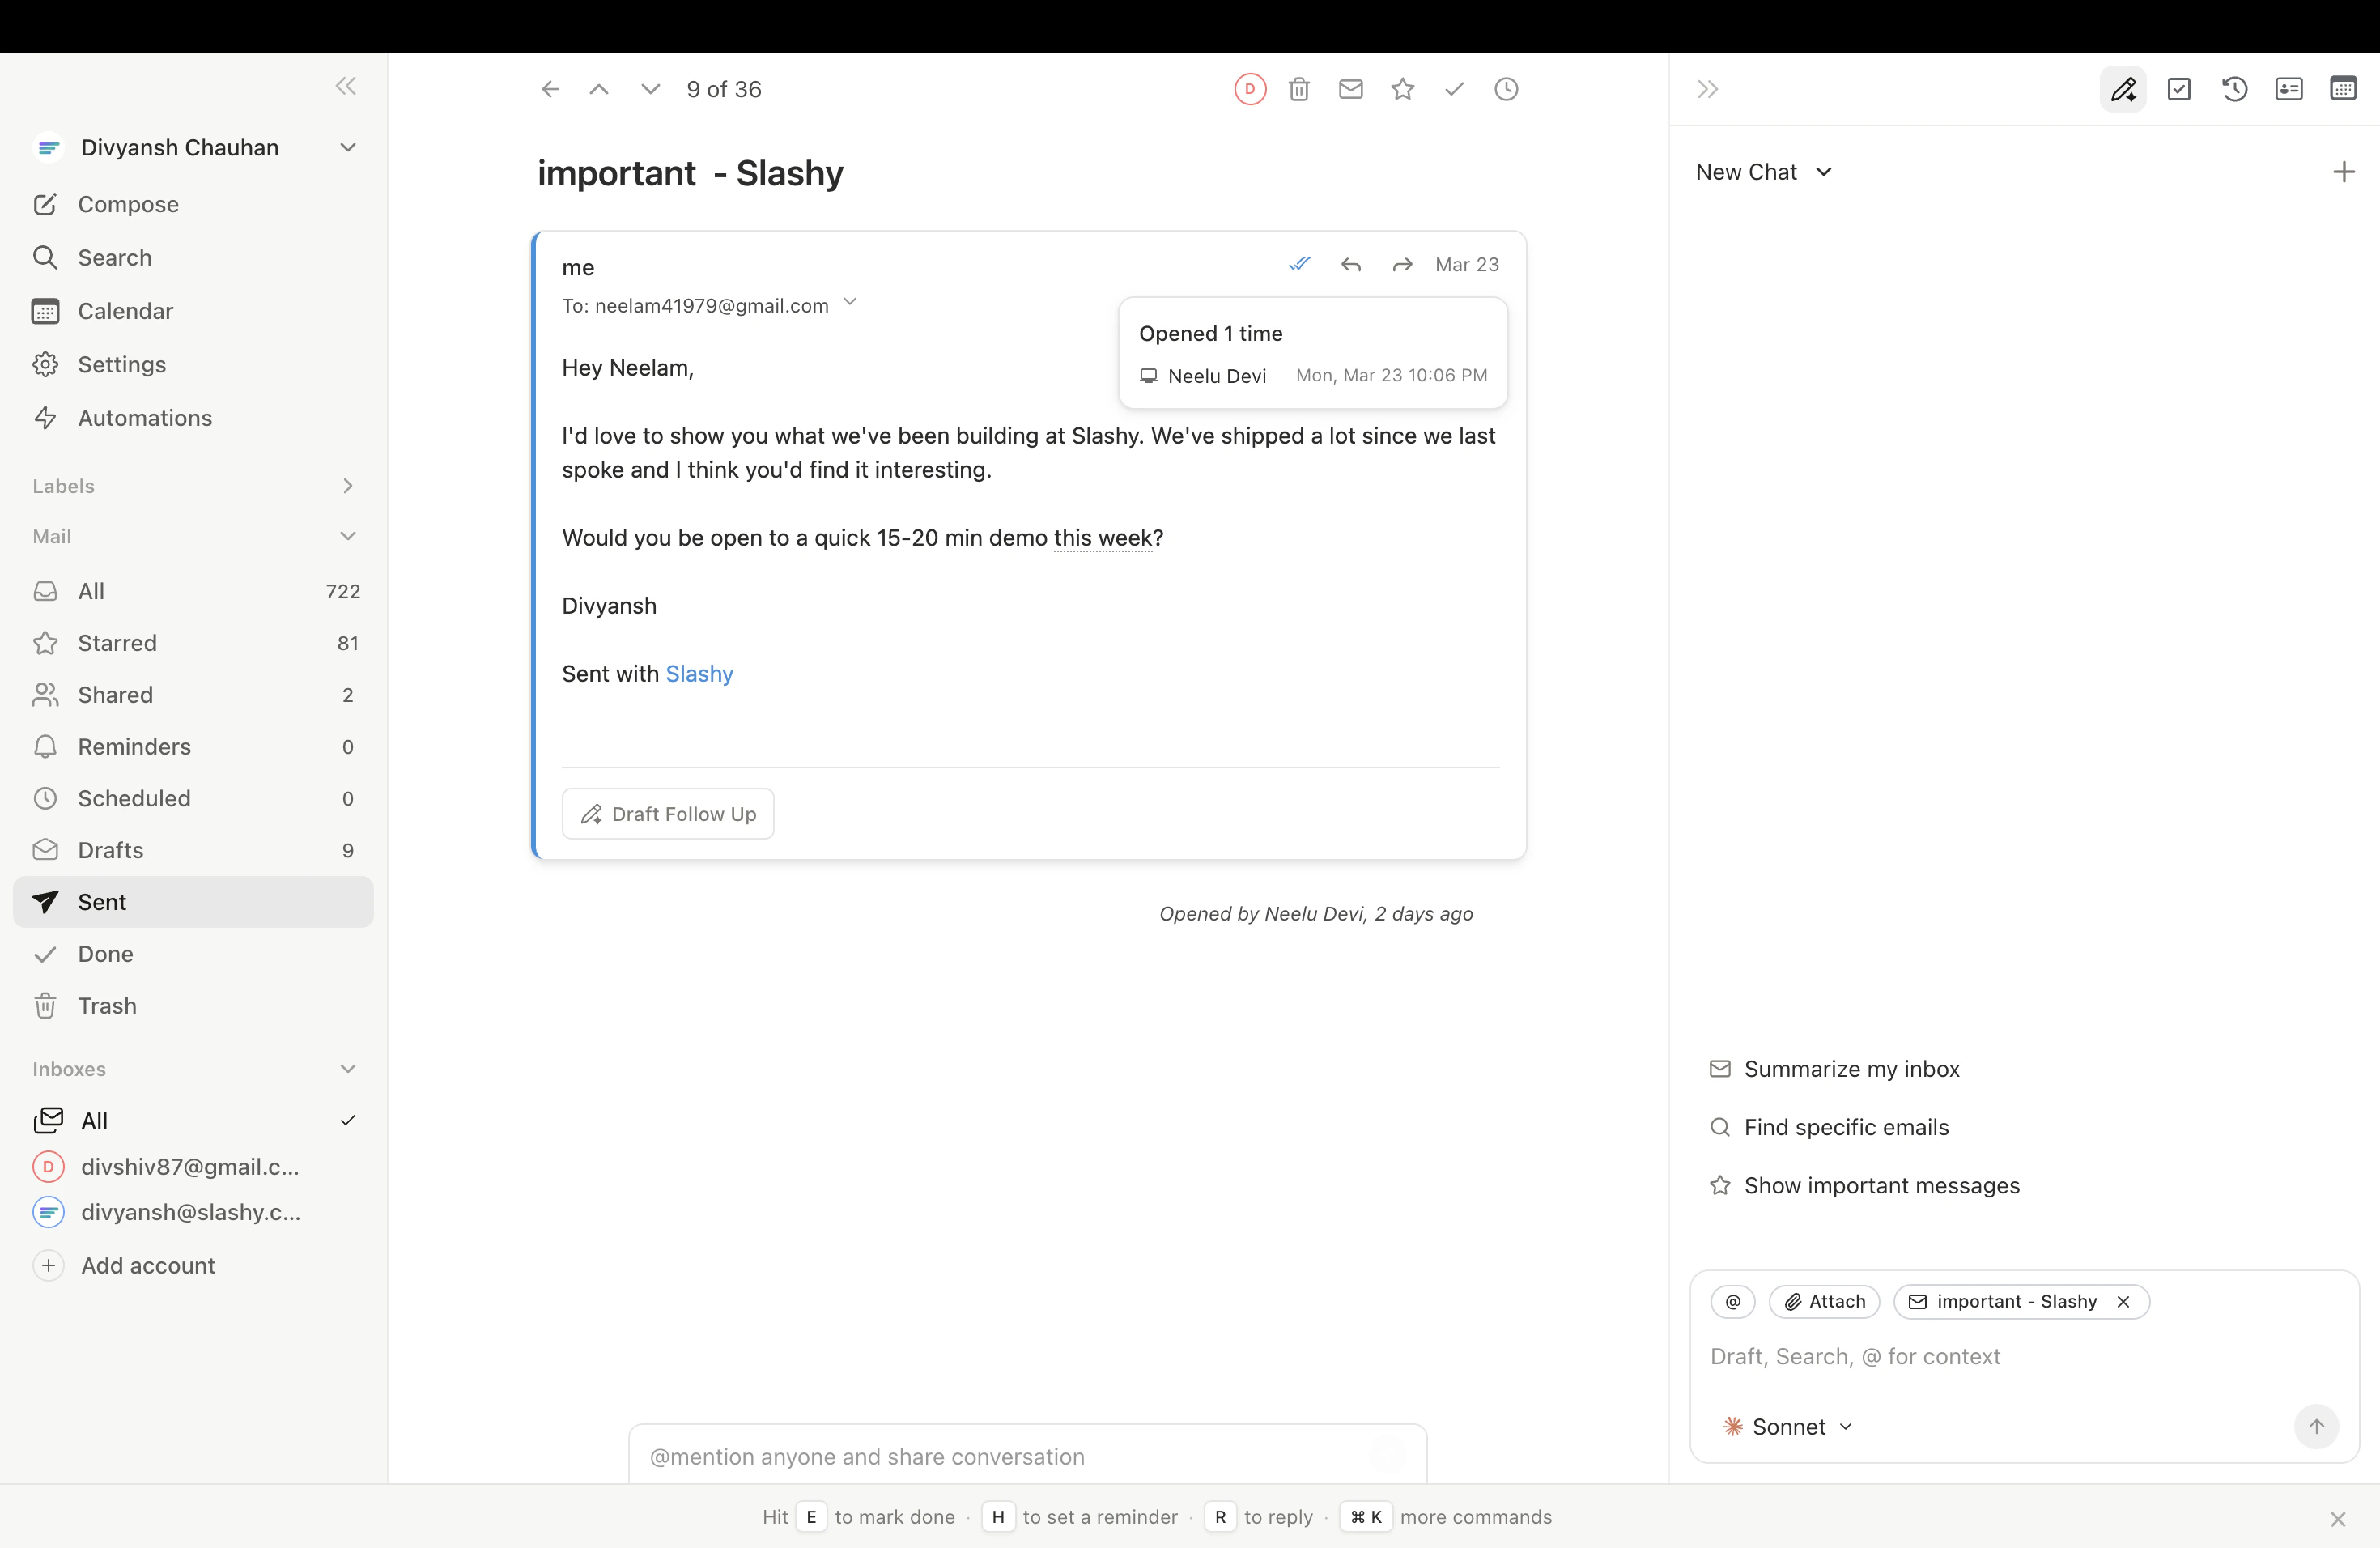
Task: Delete the conversation using the trash icon
Action: (1299, 88)
